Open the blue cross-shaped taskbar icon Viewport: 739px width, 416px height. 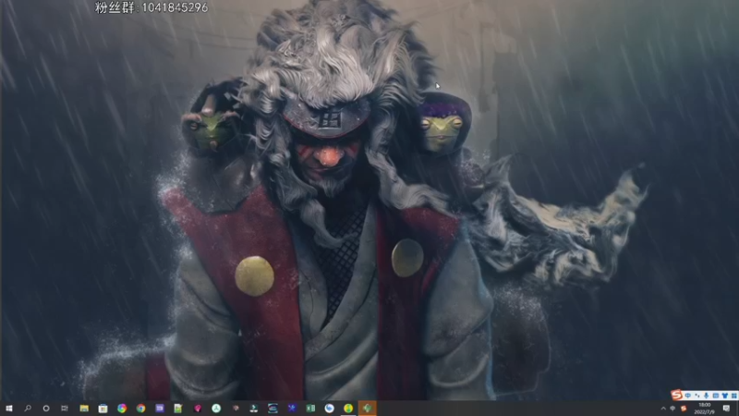tap(292, 409)
